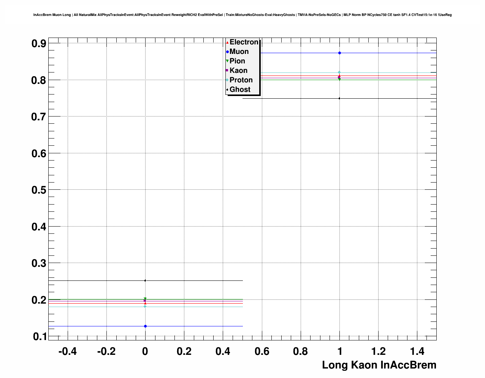The image size is (485, 378).
Task: Click the 'Proton' legend label text
Action: [241, 80]
